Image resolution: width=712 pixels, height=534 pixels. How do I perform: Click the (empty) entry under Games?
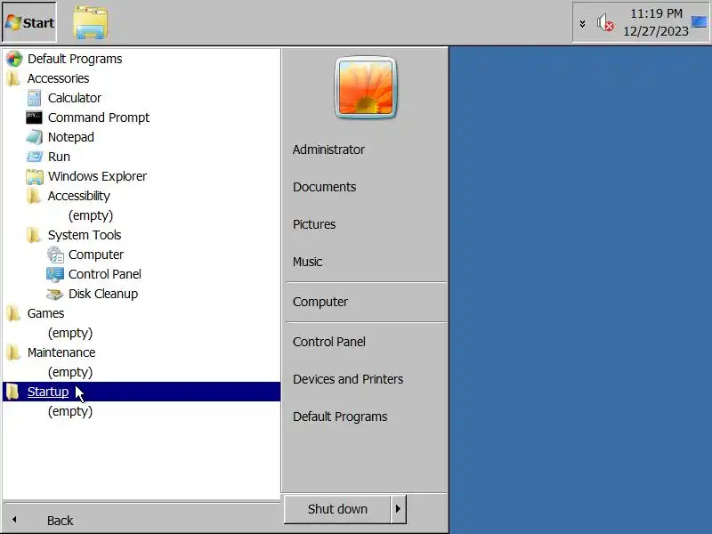70,333
